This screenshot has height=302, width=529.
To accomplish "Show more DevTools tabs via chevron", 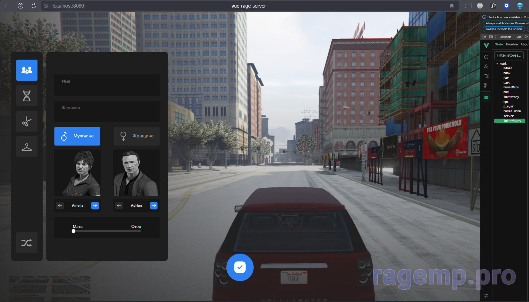I will click(x=526, y=37).
